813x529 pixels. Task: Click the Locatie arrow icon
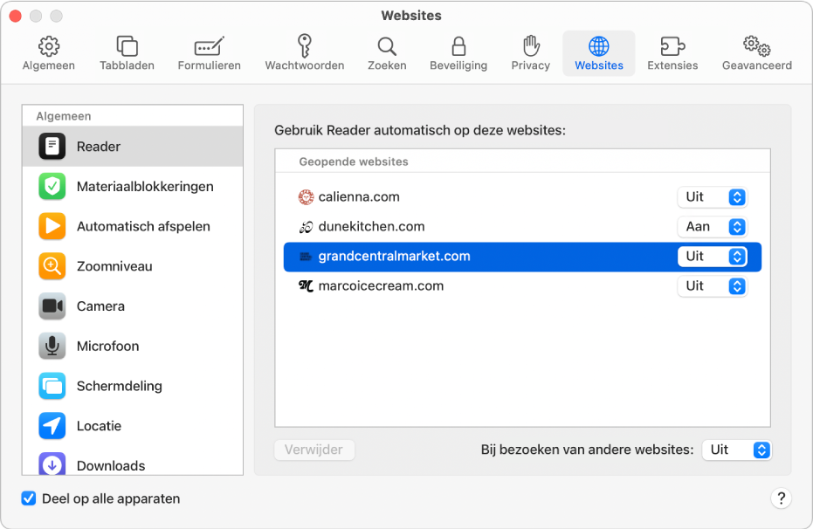[52, 425]
